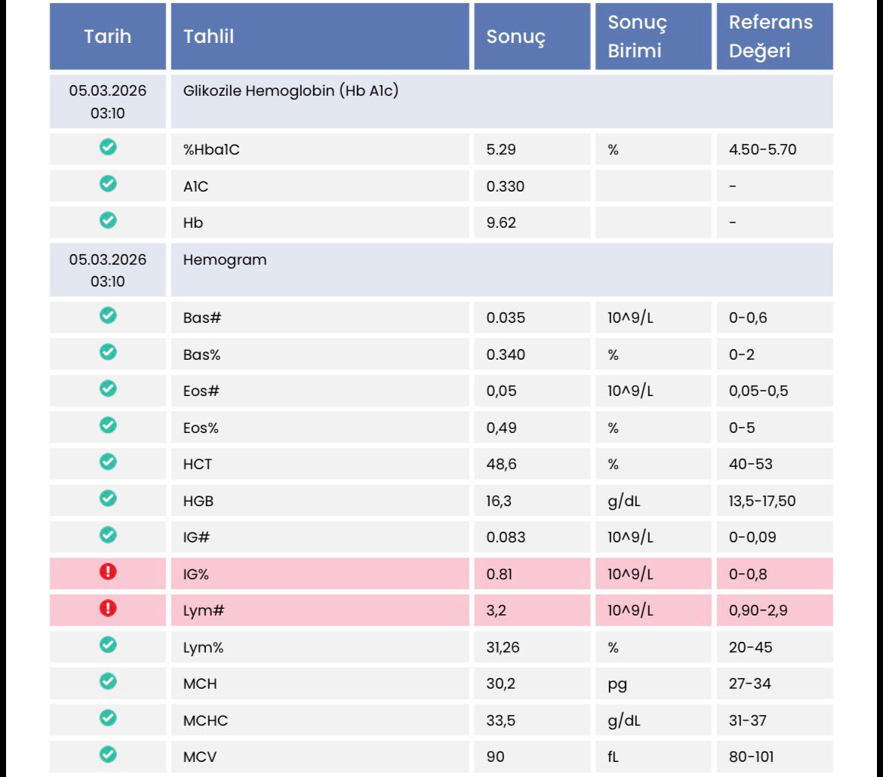Click the IG% reference range 0-0,8
883x777 pixels.
[748, 574]
